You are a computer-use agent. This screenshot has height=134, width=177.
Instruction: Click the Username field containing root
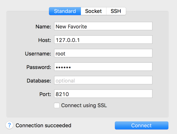pyautogui.click(x=103, y=53)
